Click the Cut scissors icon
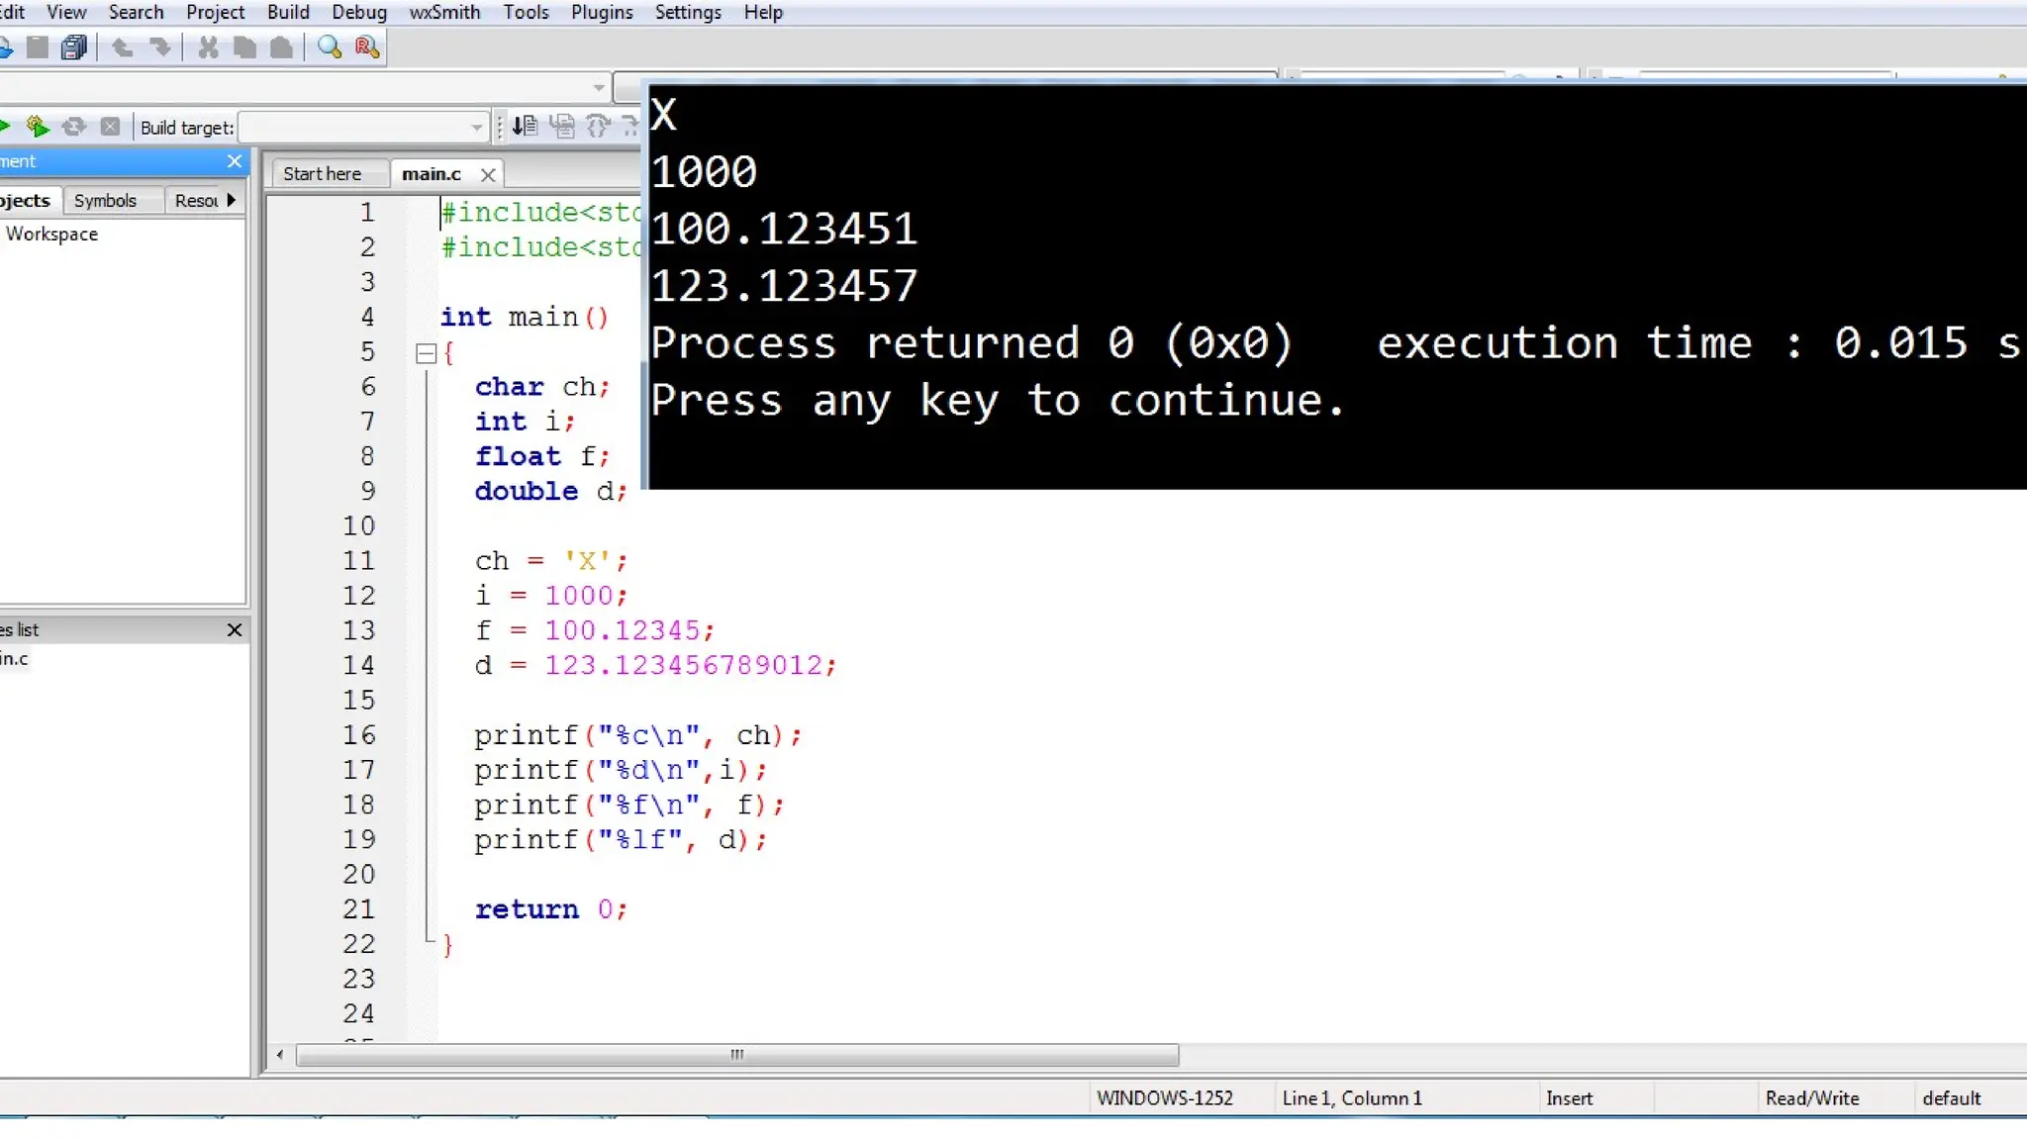Viewport: 2027px width, 1140px height. (208, 47)
